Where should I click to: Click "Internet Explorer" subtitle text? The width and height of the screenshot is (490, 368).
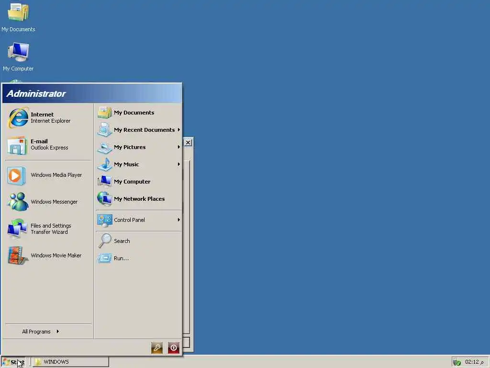[51, 121]
